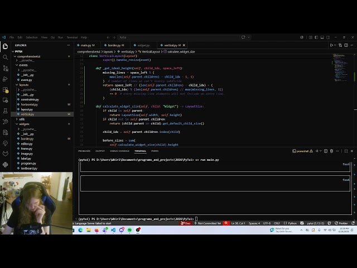Go back with the navigation arrow
Image resolution: width=357 pixels, height=268 pixels.
click(108, 37)
